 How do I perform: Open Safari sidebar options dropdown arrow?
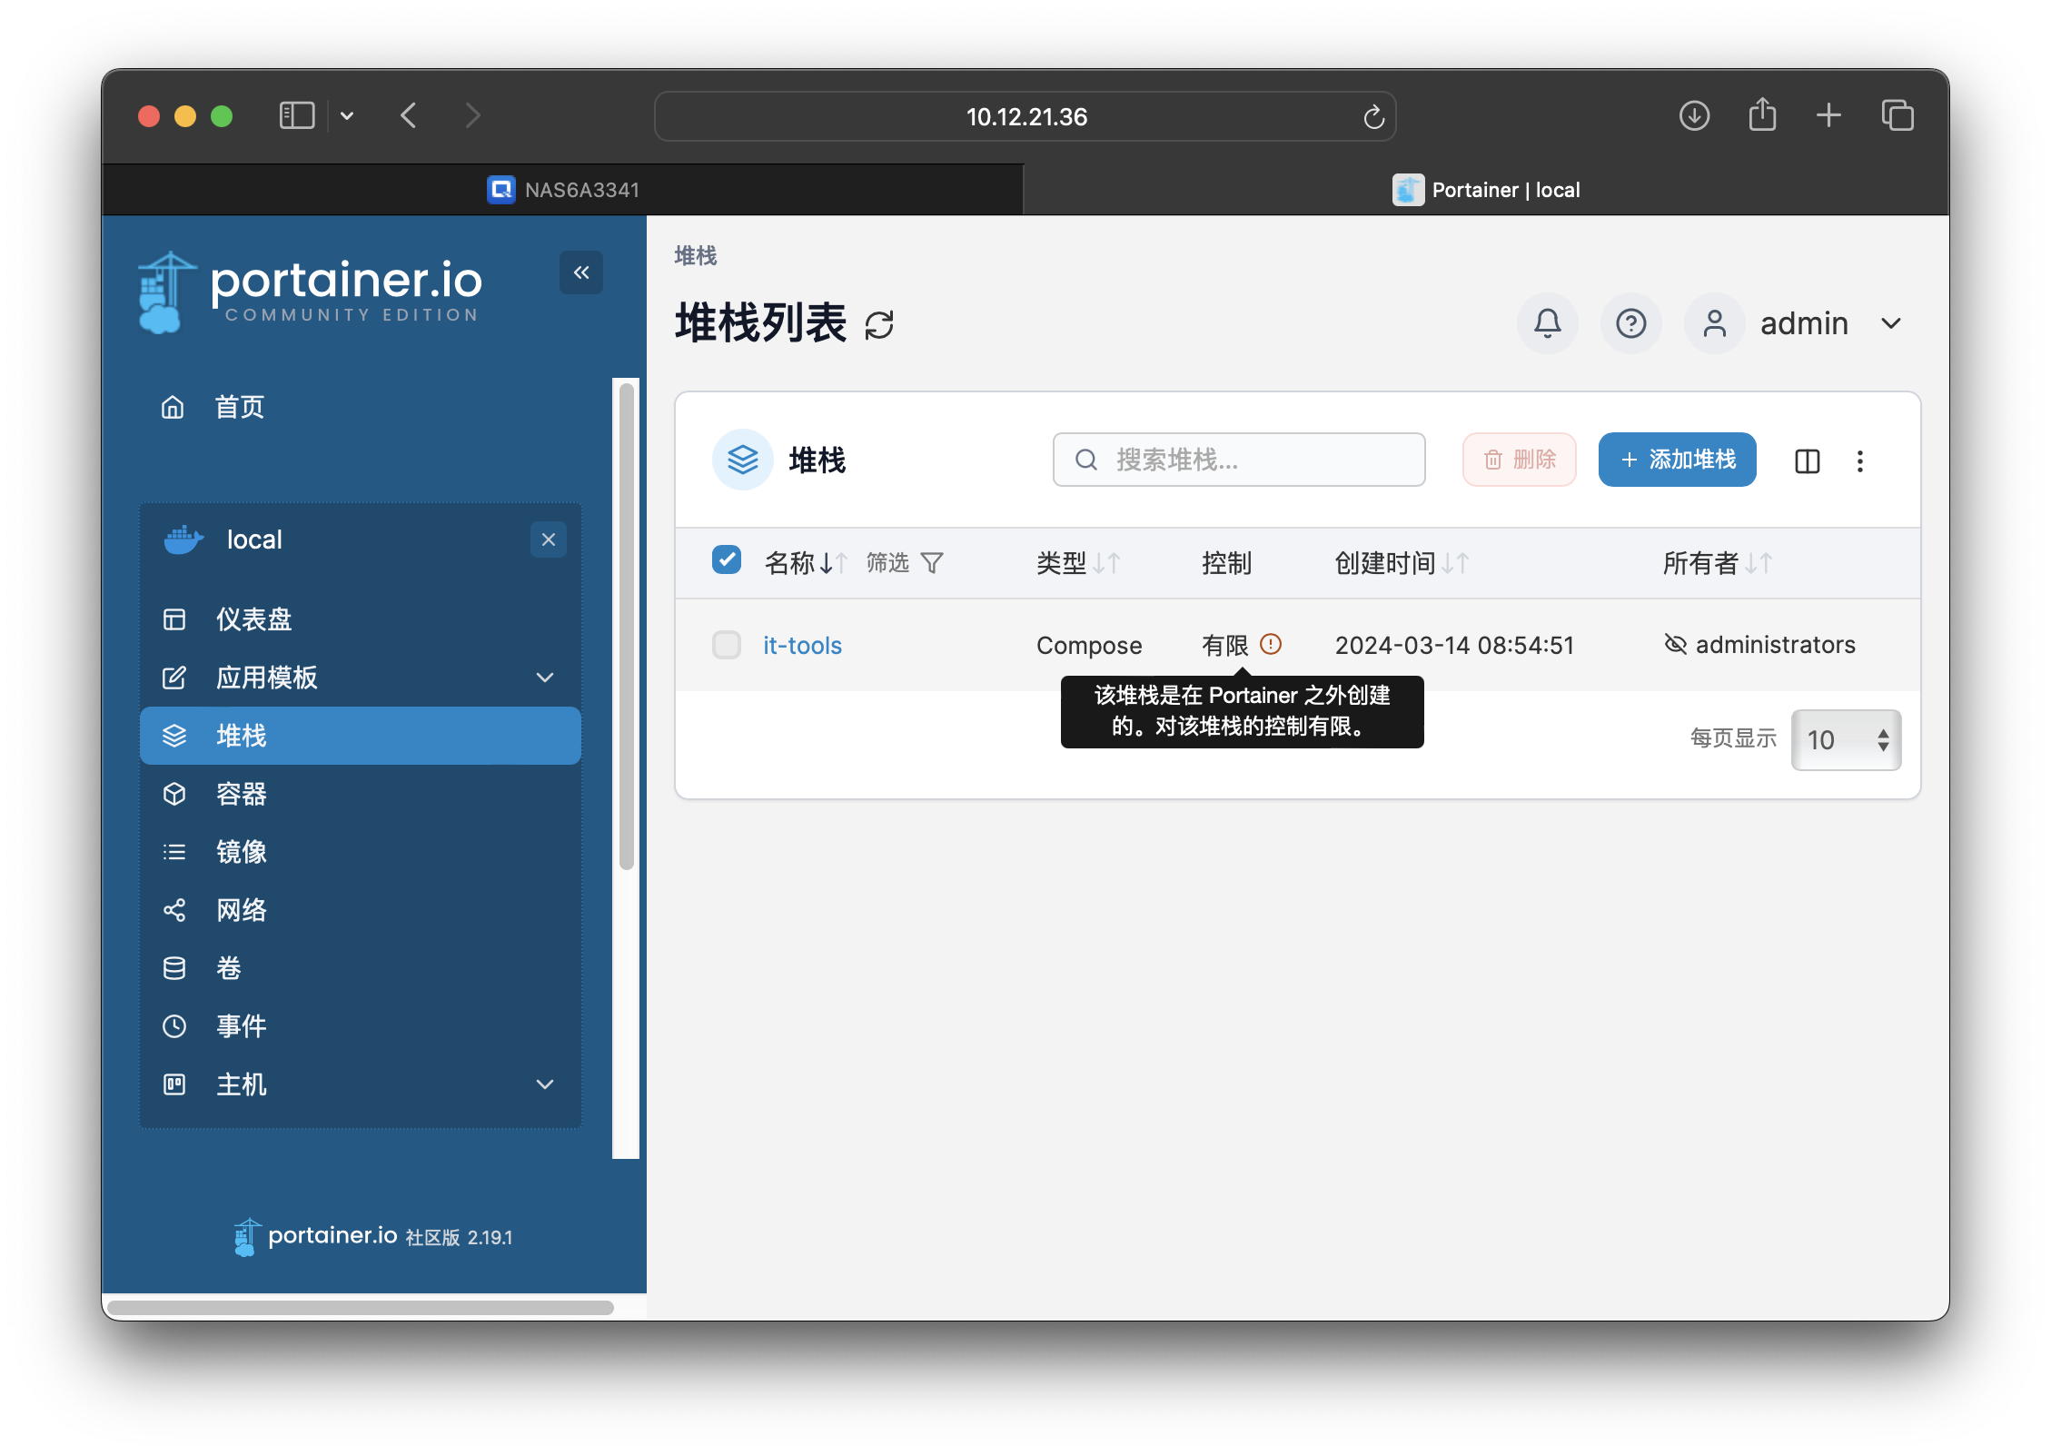pos(347,116)
